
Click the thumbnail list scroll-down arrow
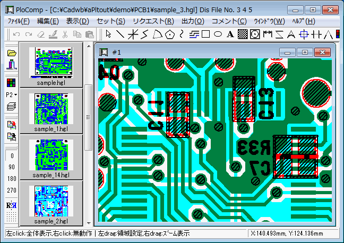pos(89,223)
